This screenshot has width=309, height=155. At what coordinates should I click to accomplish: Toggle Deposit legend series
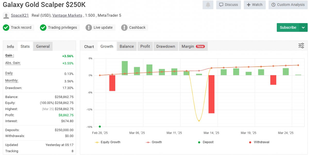tap(206, 142)
